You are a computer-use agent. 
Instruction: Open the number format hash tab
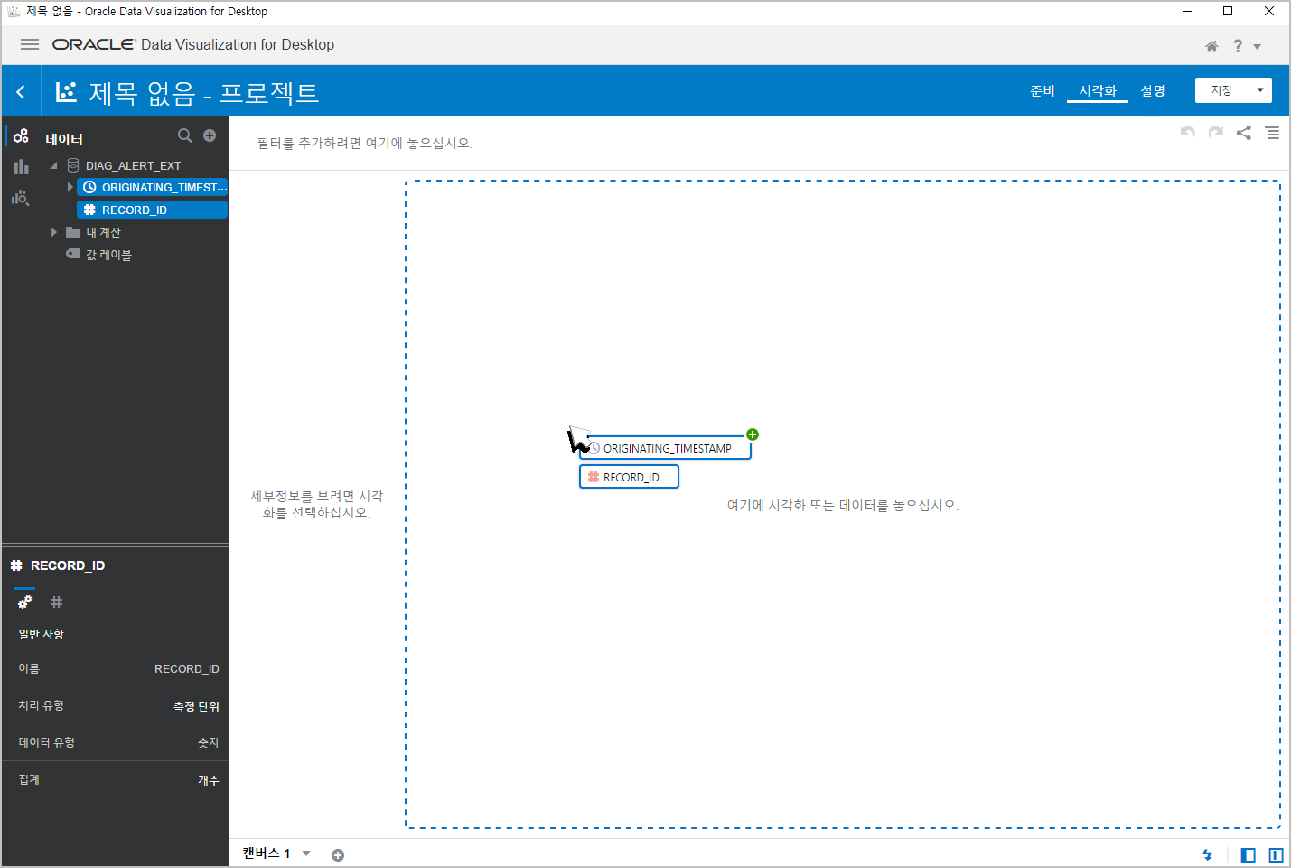point(56,602)
